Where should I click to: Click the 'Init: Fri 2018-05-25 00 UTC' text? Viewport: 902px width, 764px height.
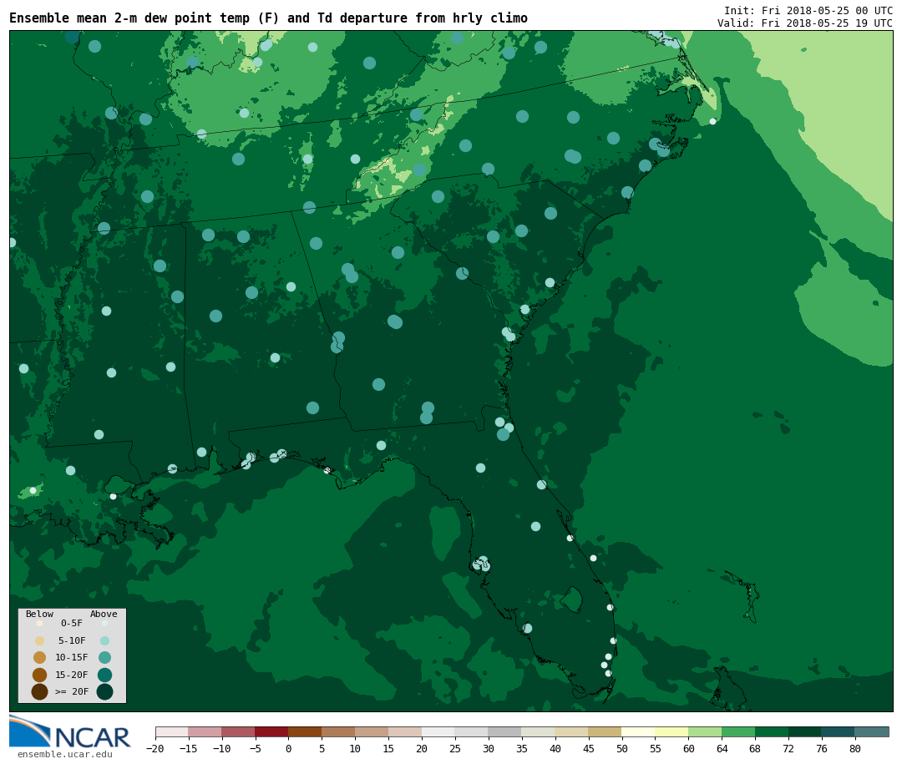808,10
